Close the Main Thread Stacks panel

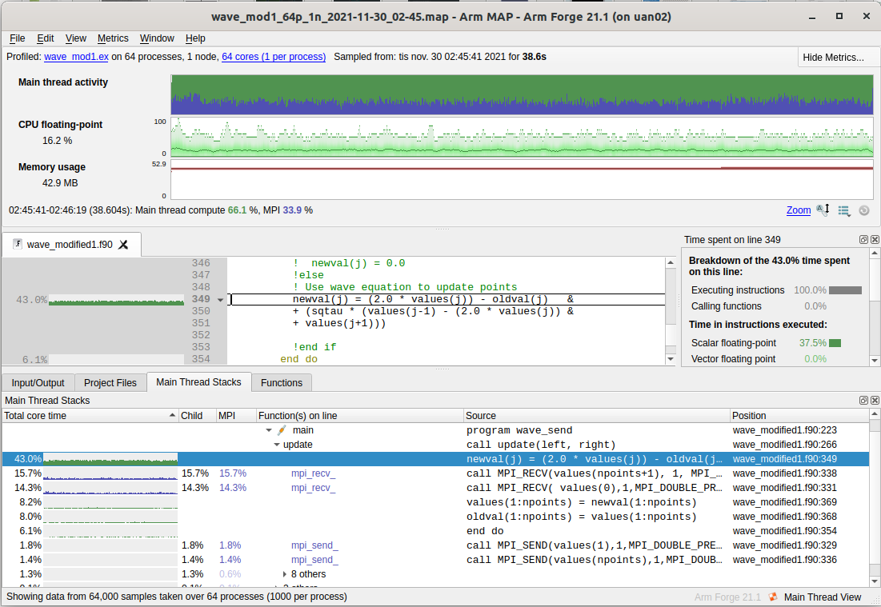click(874, 400)
